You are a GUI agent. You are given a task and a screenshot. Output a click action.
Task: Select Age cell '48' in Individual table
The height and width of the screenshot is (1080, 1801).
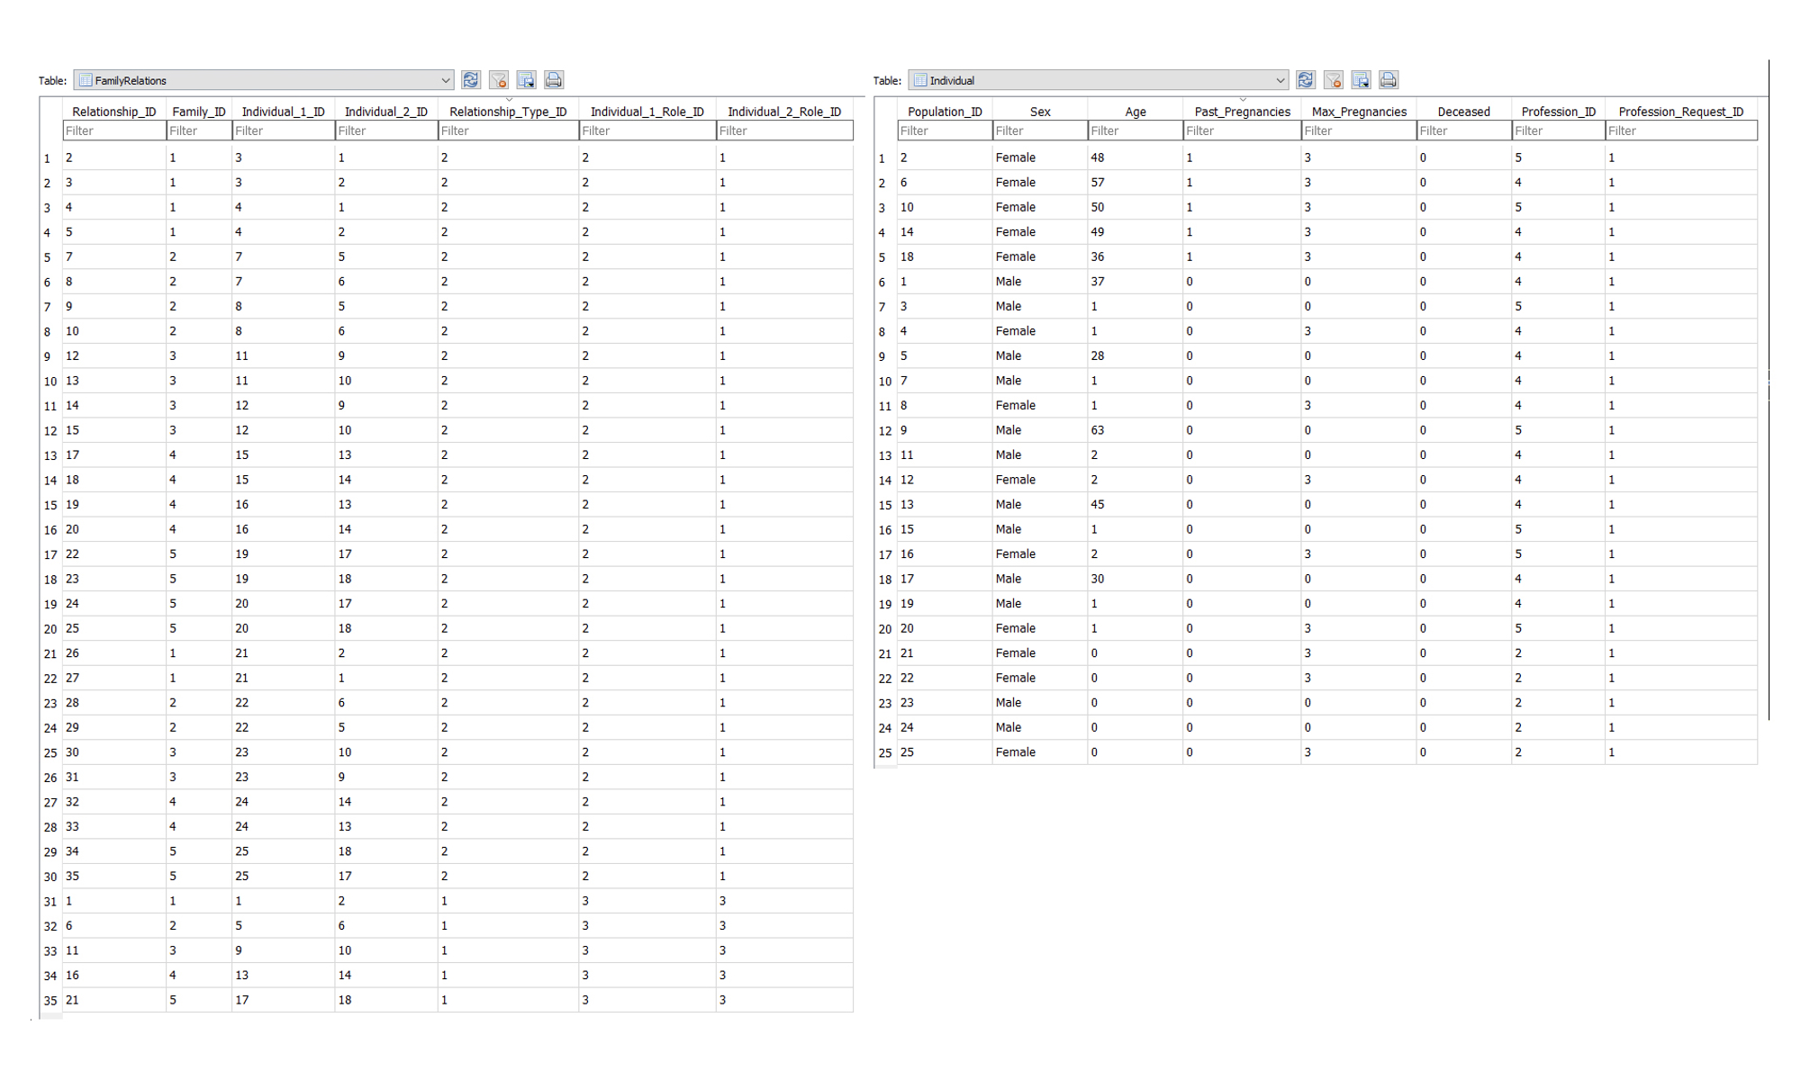click(x=1136, y=157)
